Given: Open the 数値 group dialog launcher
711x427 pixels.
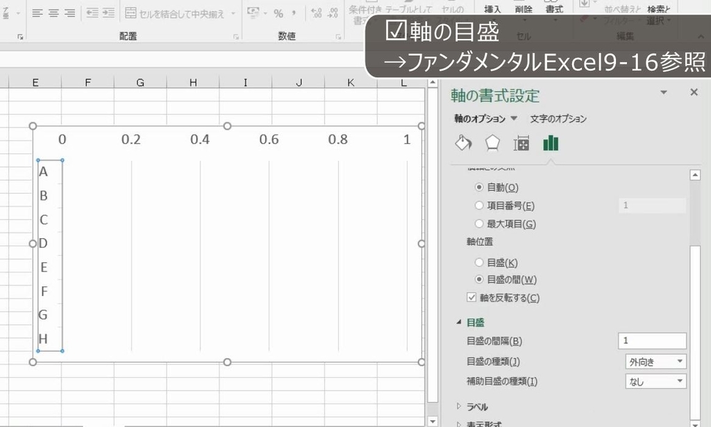Looking at the screenshot, I should point(338,37).
